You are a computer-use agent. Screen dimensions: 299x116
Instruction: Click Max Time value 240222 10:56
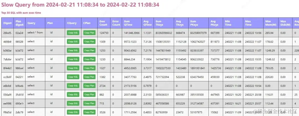[253, 33]
